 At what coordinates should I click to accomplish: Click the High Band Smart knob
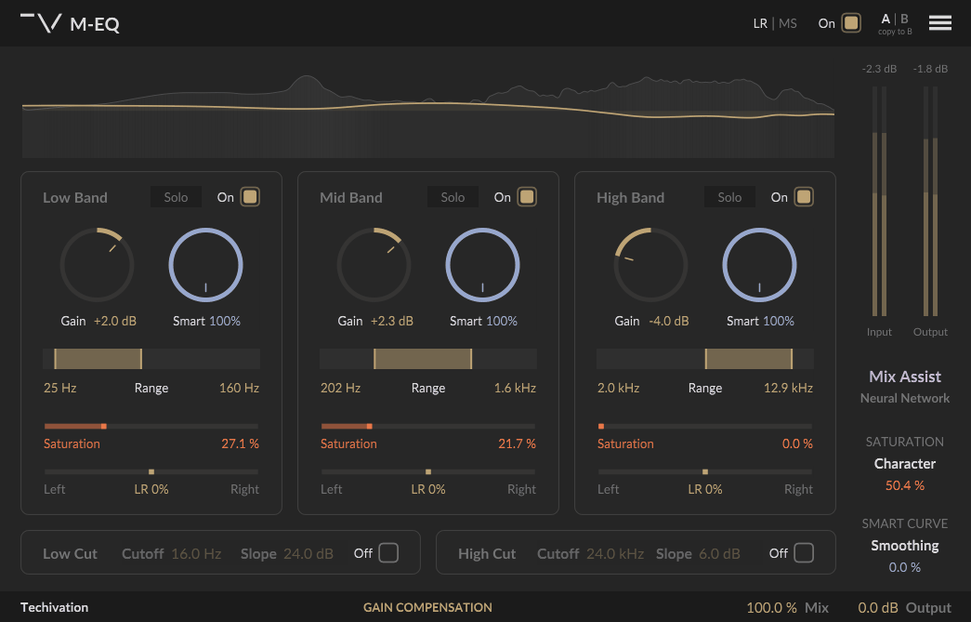pos(759,265)
